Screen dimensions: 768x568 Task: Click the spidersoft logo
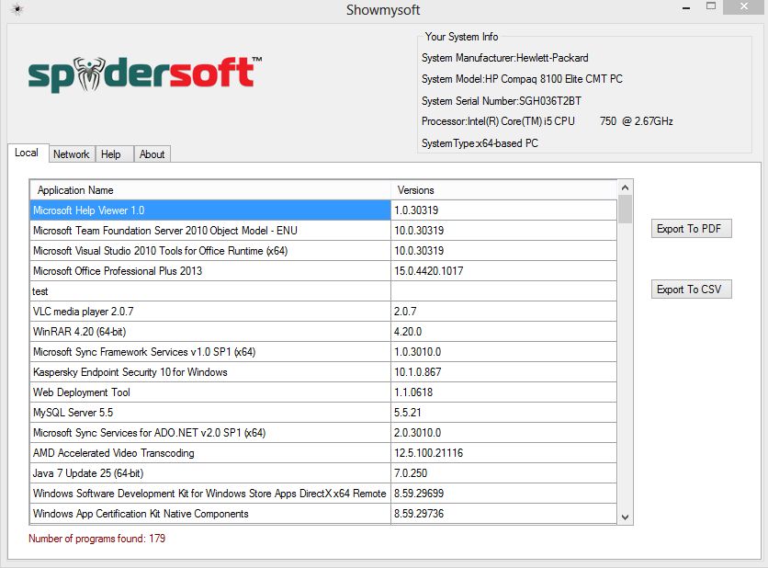point(145,74)
